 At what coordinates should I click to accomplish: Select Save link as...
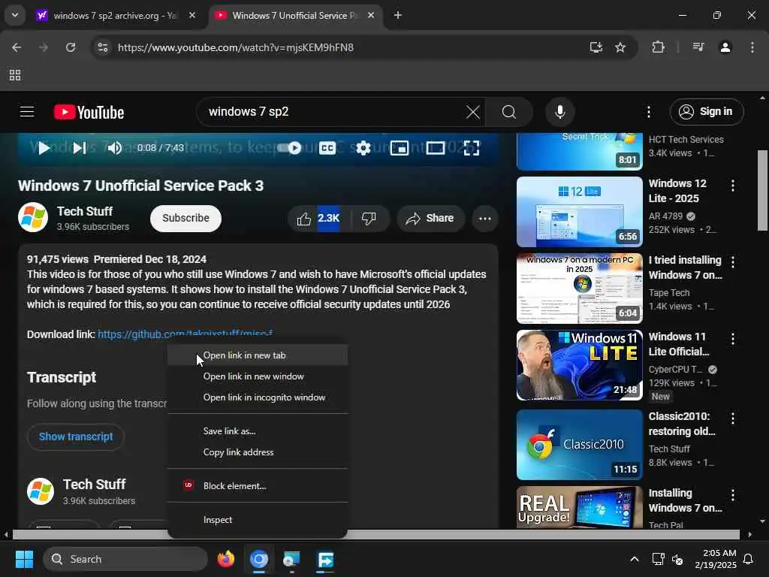(258, 431)
